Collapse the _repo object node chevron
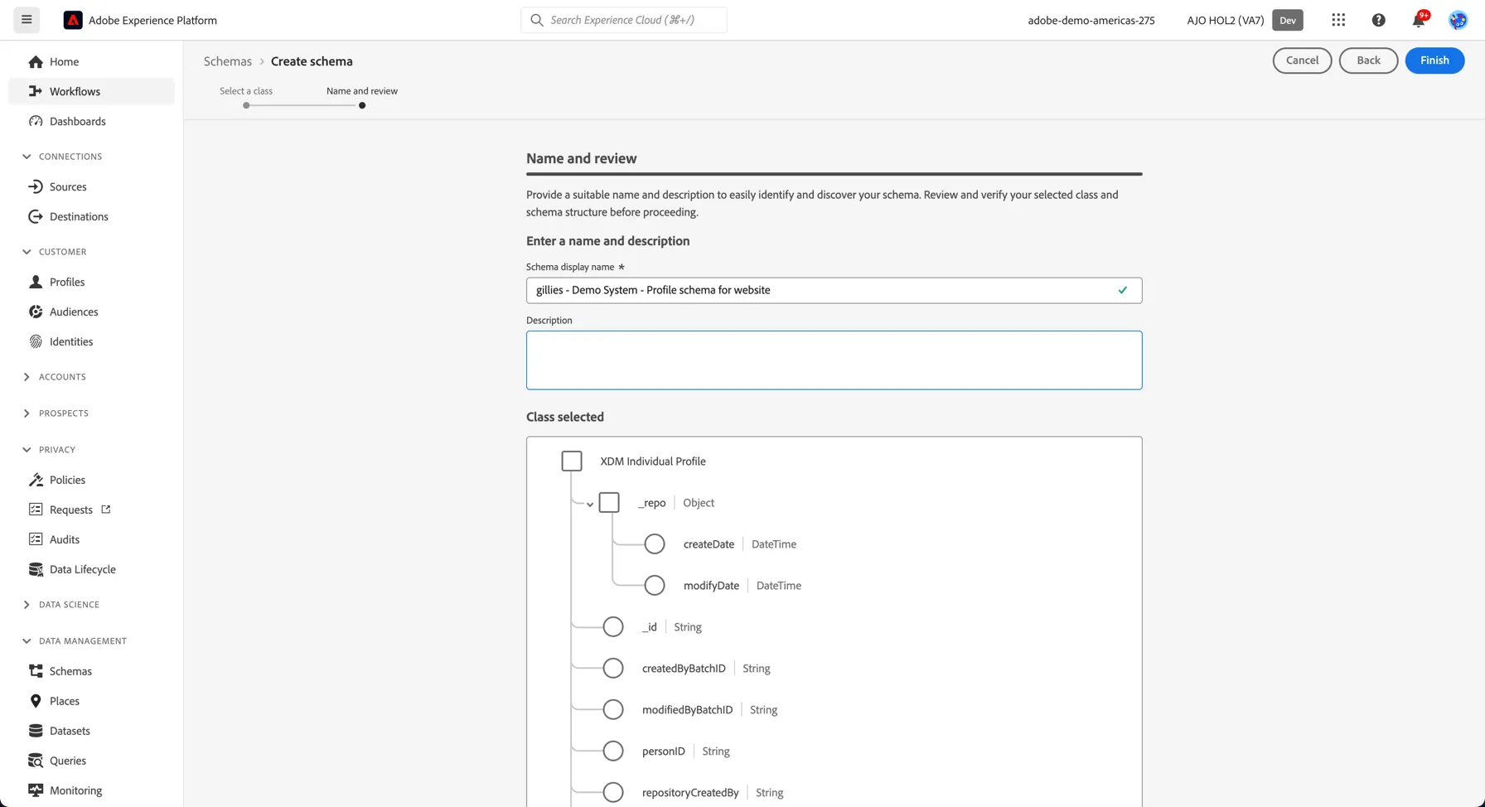The height and width of the screenshot is (807, 1485). 590,505
